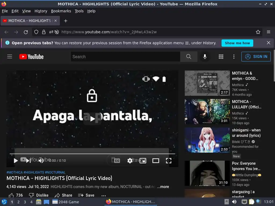Bookmark this page with the star

coord(258,32)
